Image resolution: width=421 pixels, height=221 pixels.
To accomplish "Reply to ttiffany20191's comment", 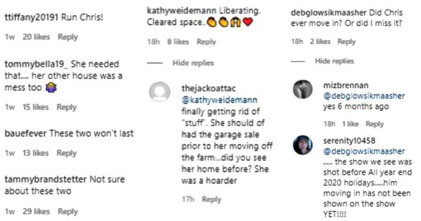I will [x=68, y=37].
